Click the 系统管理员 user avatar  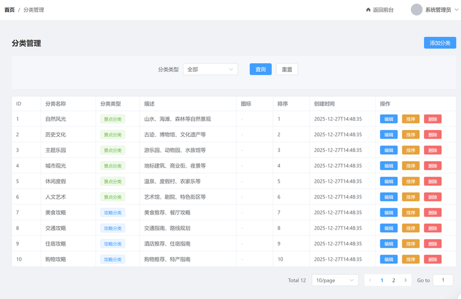417,10
